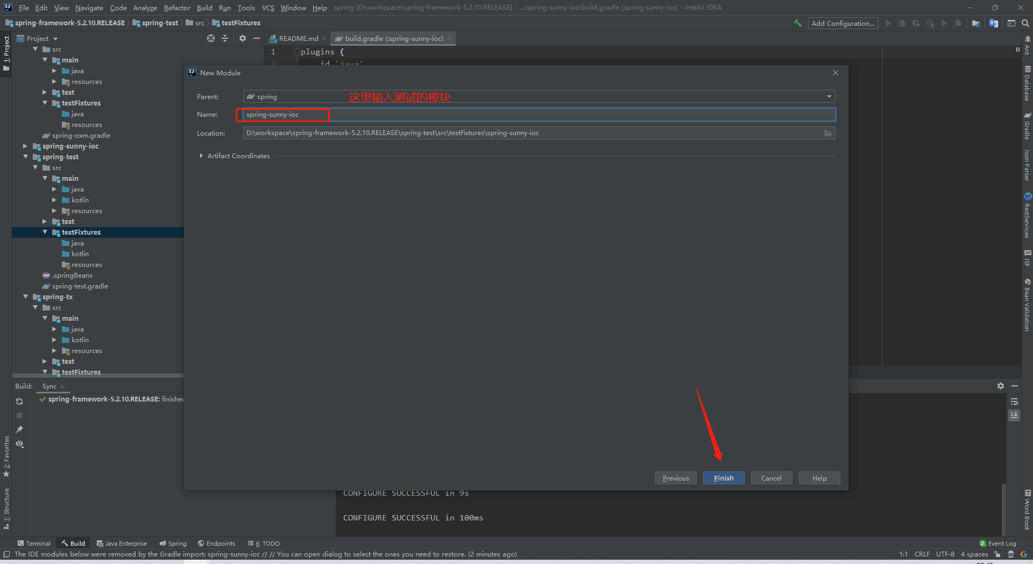Click the Previous button
Screen dimensions: 1033x564
[676, 478]
